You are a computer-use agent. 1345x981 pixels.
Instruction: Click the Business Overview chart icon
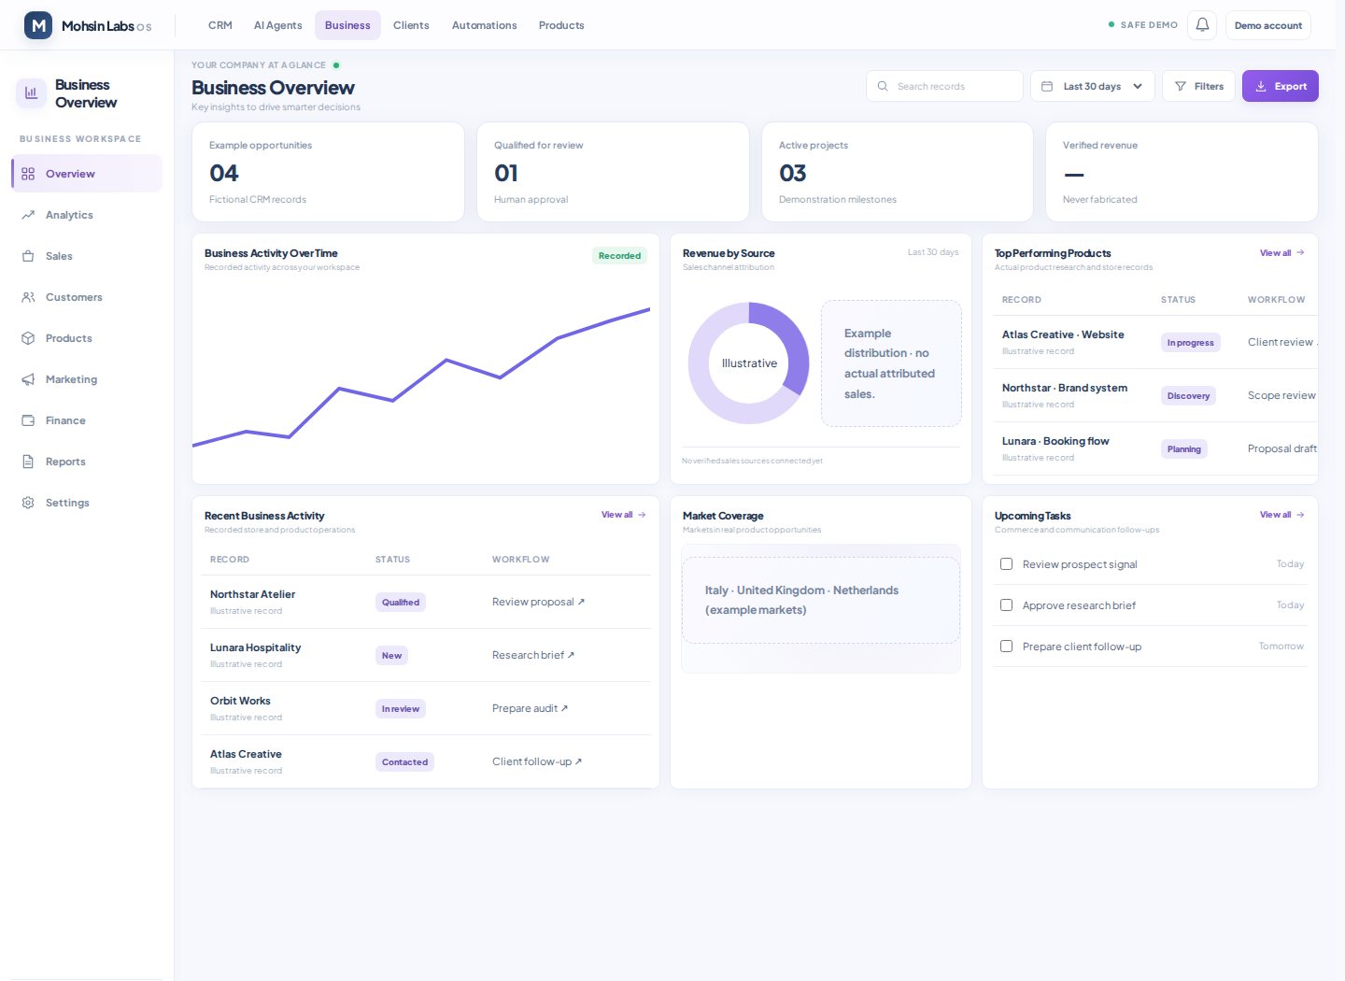point(31,93)
